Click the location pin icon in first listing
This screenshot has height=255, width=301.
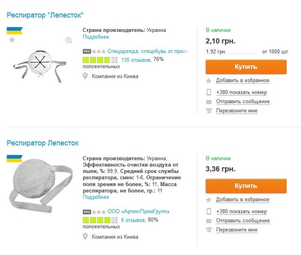tap(85, 76)
